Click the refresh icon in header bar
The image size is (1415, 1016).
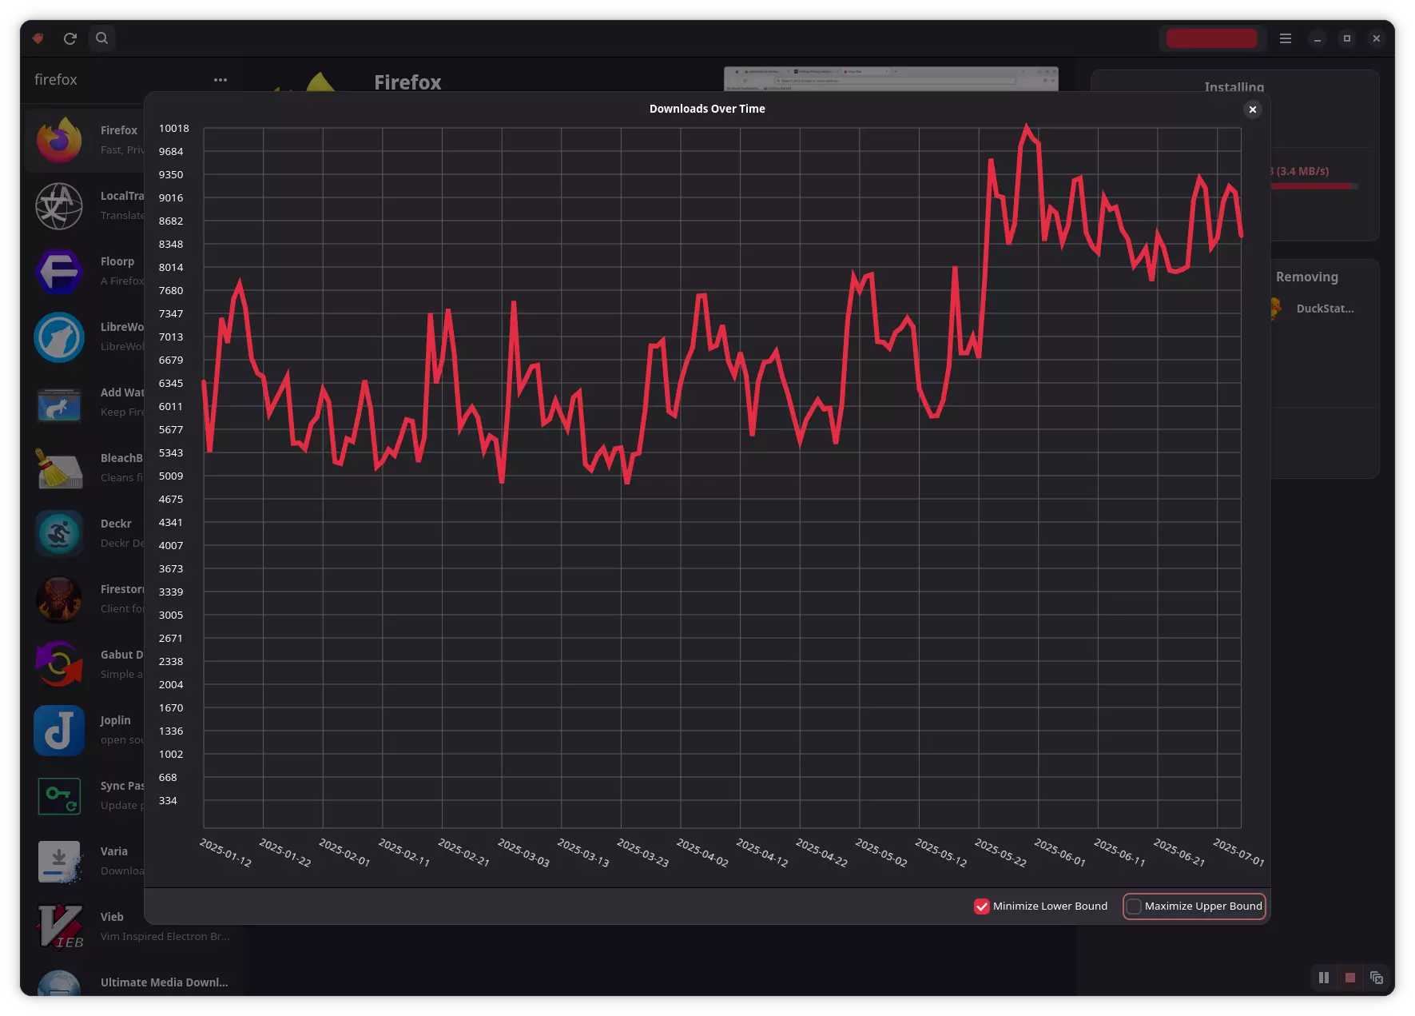tap(70, 38)
